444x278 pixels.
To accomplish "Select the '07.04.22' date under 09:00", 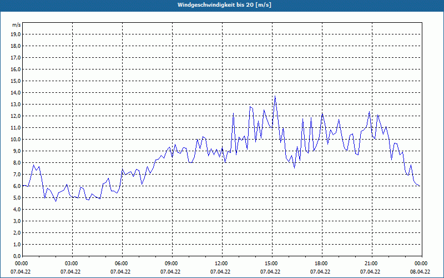I will [170, 272].
